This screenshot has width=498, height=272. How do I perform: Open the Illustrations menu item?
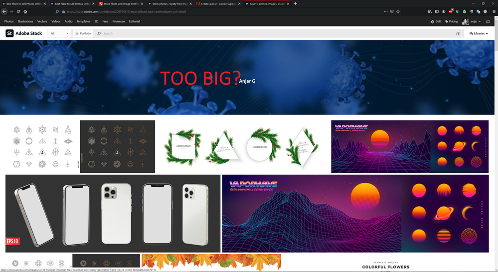[x=25, y=21]
